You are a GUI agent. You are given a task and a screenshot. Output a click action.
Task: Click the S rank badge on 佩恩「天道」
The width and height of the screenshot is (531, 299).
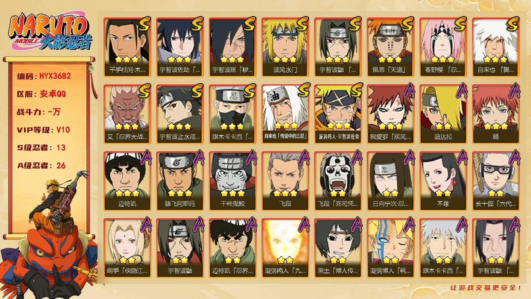click(x=407, y=24)
